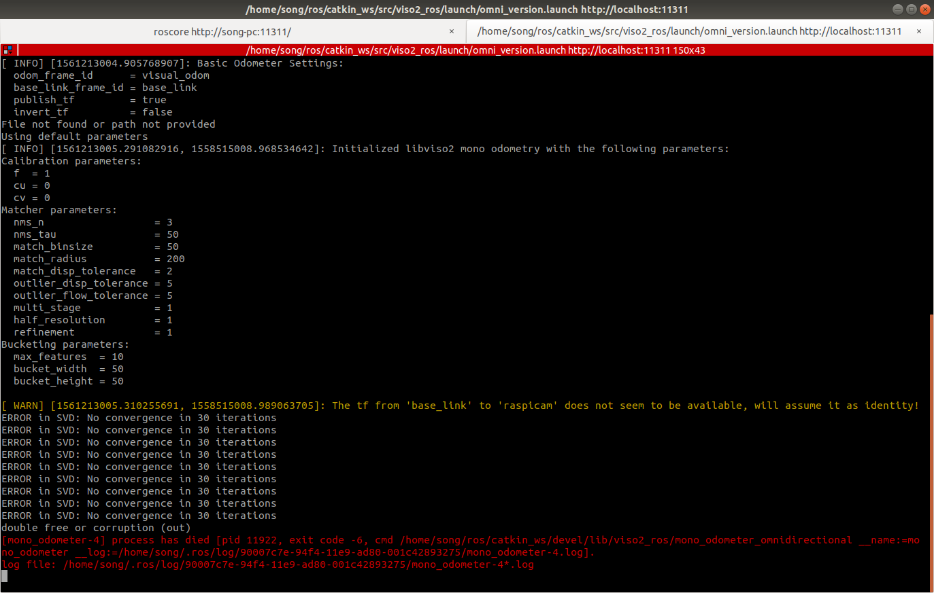The width and height of the screenshot is (934, 593).
Task: Click 'File not found or path not provided'
Action: pos(108,124)
